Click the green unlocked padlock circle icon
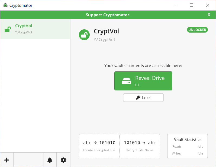The image size is (216, 167). tap(84, 35)
